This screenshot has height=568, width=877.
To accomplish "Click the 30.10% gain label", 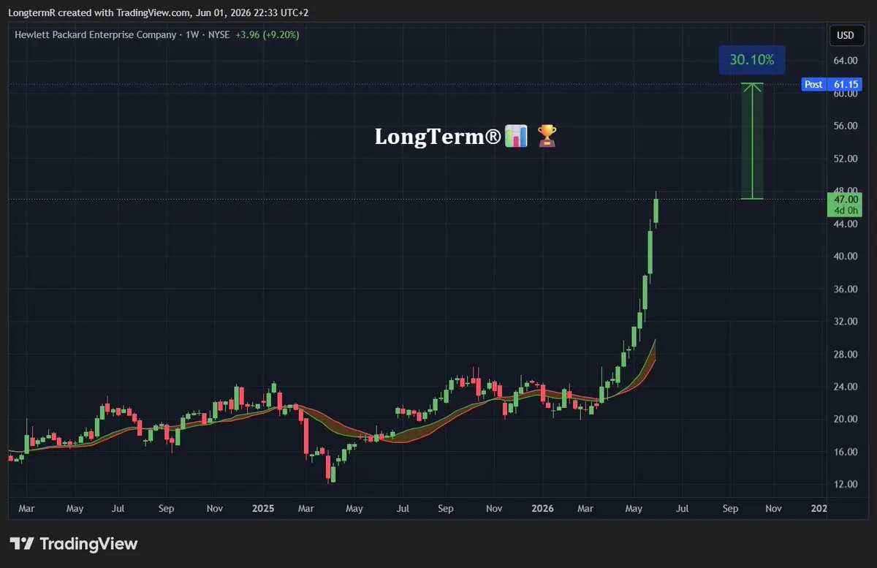I will click(x=751, y=60).
